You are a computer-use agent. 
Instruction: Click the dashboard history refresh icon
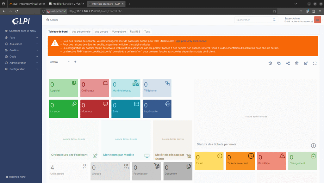[270, 63]
